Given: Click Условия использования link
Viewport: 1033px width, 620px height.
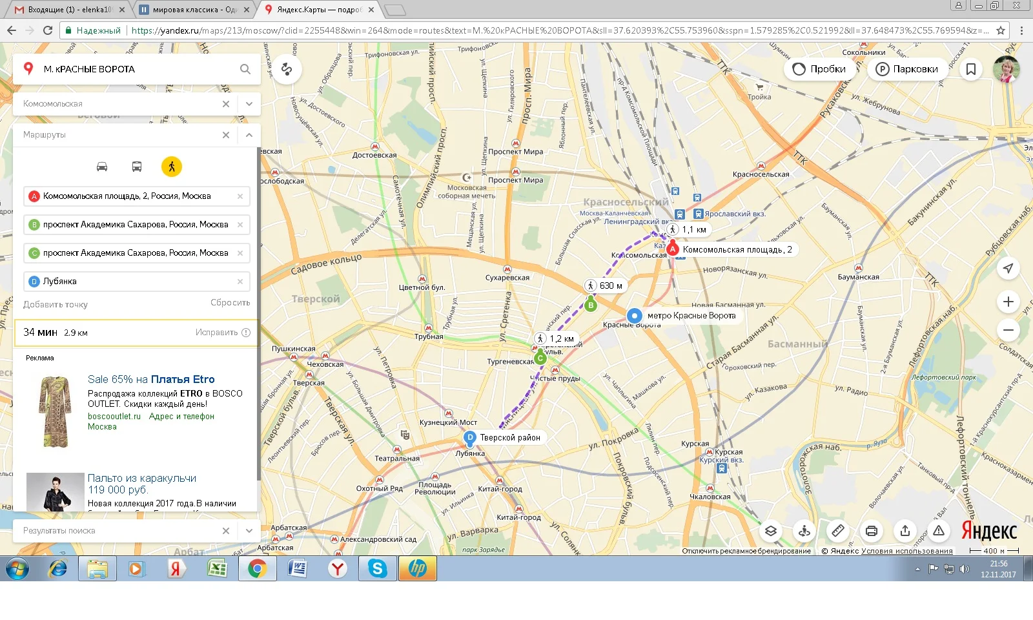Looking at the screenshot, I should click(x=907, y=551).
